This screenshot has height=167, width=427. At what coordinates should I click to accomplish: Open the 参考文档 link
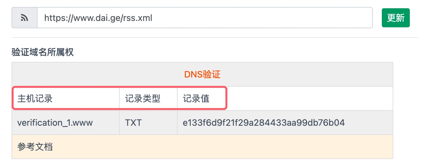[35, 147]
